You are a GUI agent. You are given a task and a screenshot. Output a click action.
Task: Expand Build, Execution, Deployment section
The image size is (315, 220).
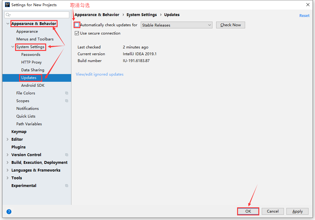pos(8,162)
